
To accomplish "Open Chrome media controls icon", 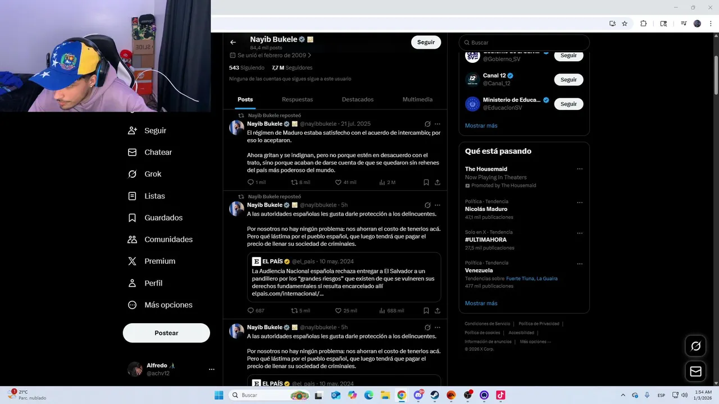I will click(x=684, y=24).
